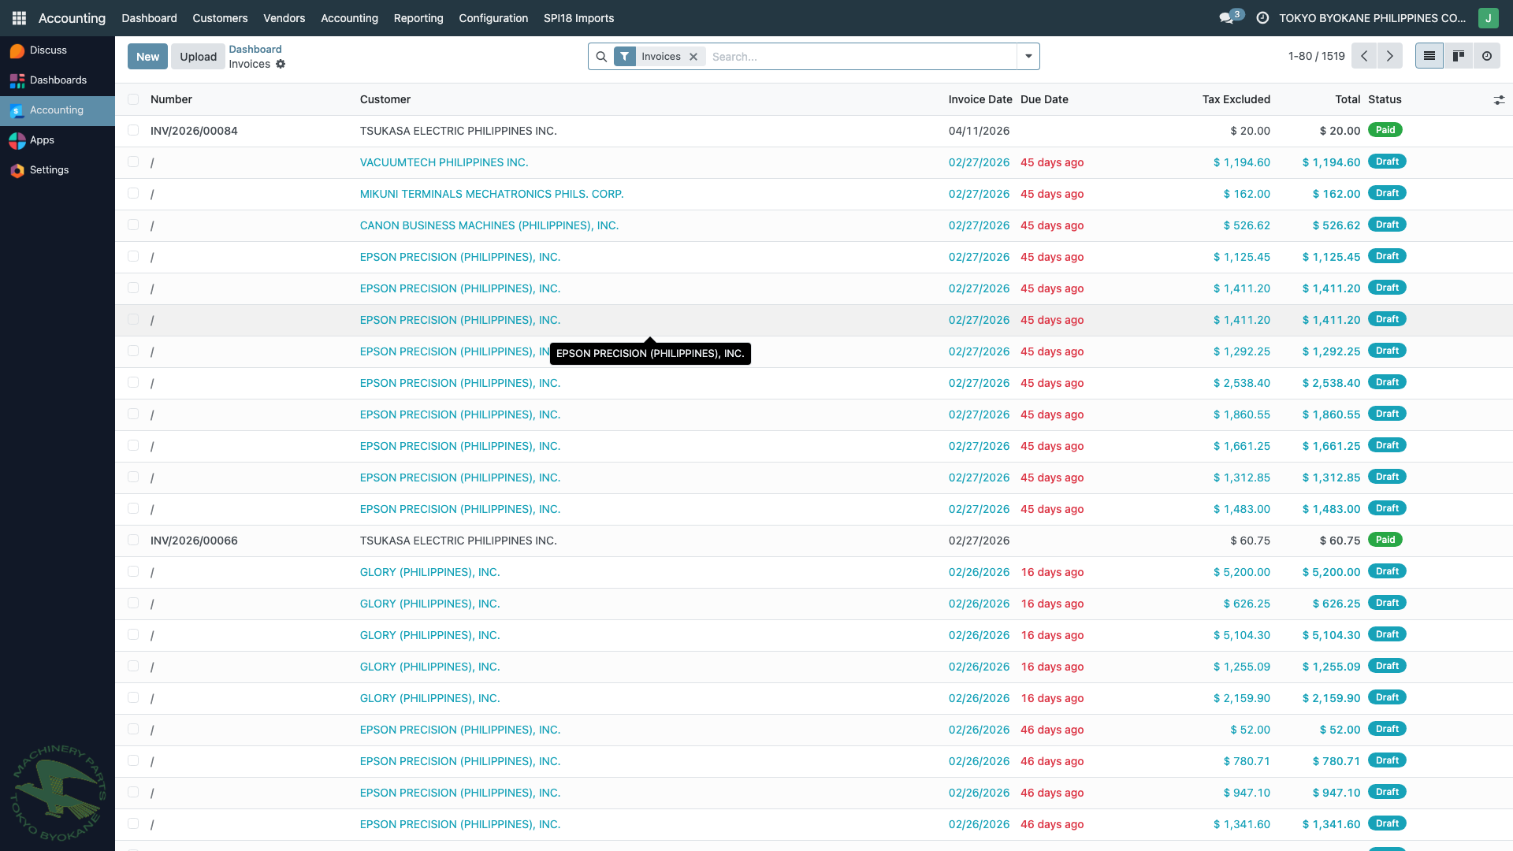Remove the Invoices filter tag
The height and width of the screenshot is (851, 1513).
(693, 56)
